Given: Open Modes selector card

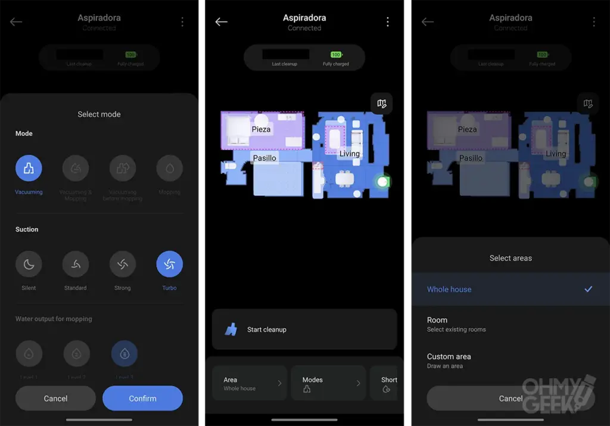Looking at the screenshot, I should (x=328, y=383).
